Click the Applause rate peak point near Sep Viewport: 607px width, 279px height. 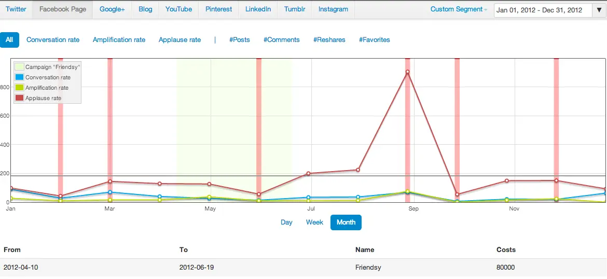pos(408,72)
